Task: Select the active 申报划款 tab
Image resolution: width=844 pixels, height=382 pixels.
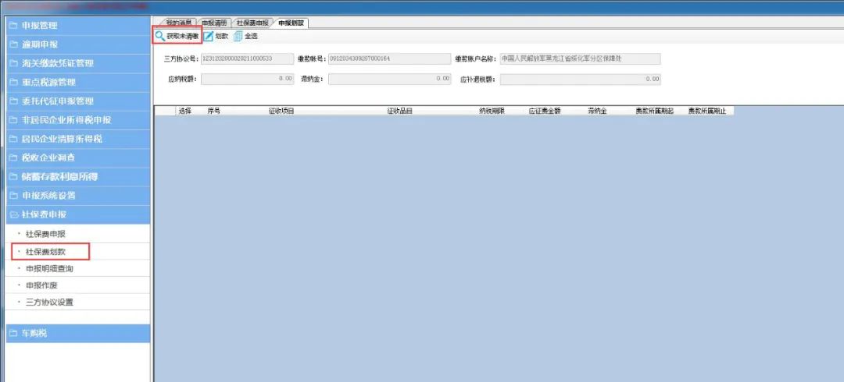Action: [x=291, y=23]
